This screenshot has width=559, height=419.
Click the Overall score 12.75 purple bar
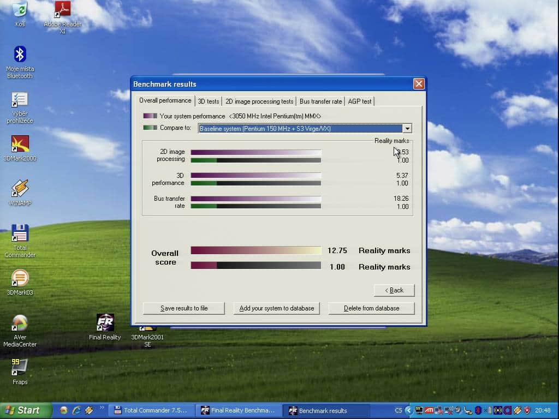pos(256,250)
